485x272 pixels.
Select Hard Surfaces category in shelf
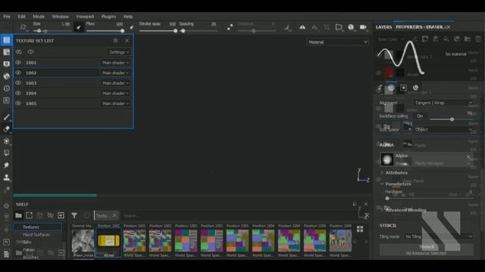tap(36, 235)
